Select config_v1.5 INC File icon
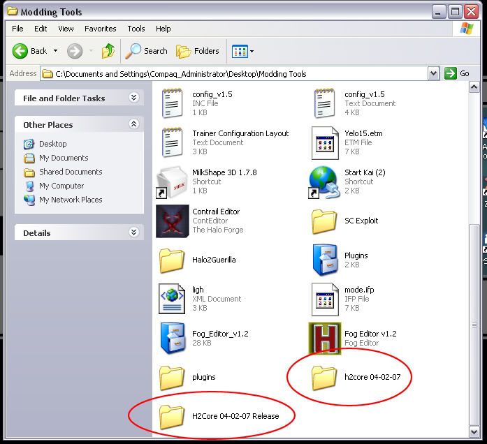This screenshot has height=444, width=487. pos(172,103)
